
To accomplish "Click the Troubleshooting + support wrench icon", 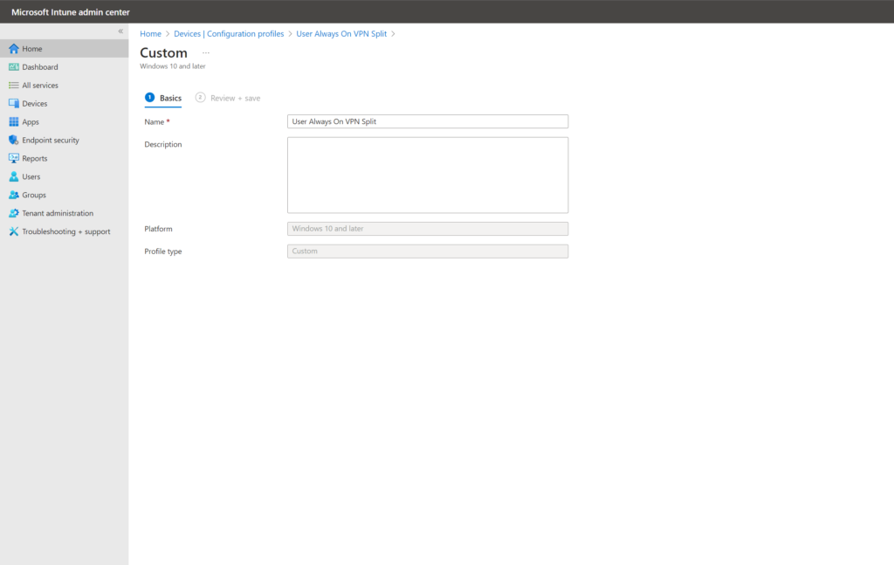I will click(x=14, y=231).
